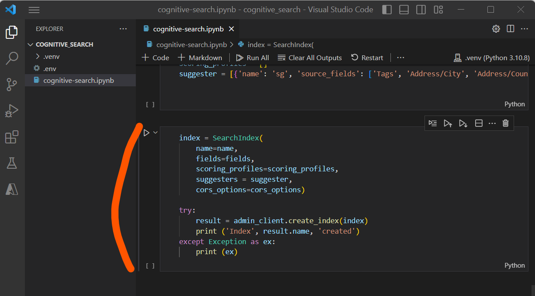Click the 'print (ex)' line
The image size is (535, 296).
pyautogui.click(x=216, y=252)
